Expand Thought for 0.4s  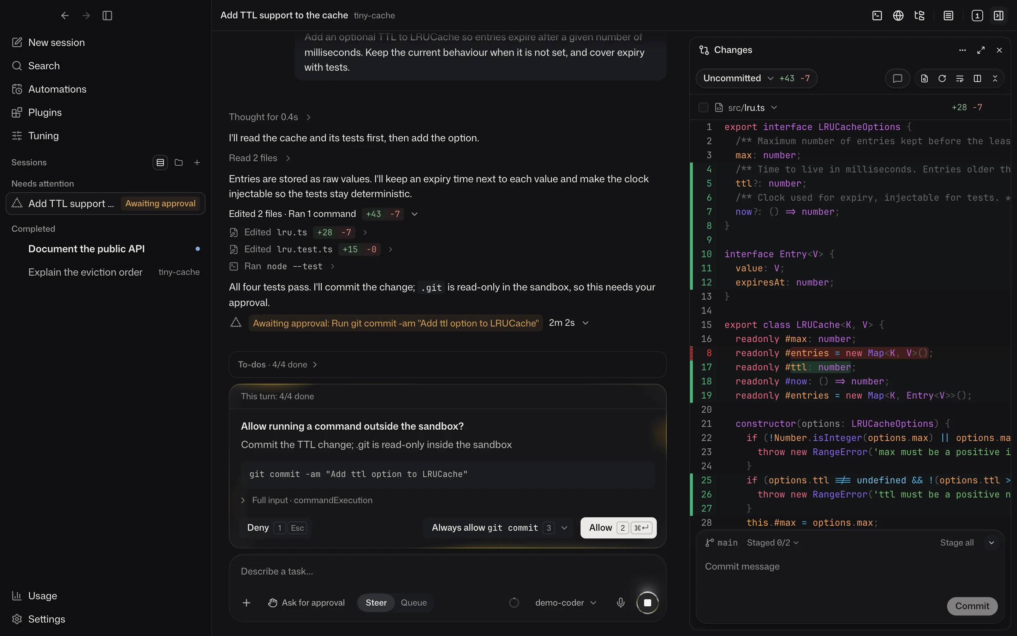click(x=269, y=117)
